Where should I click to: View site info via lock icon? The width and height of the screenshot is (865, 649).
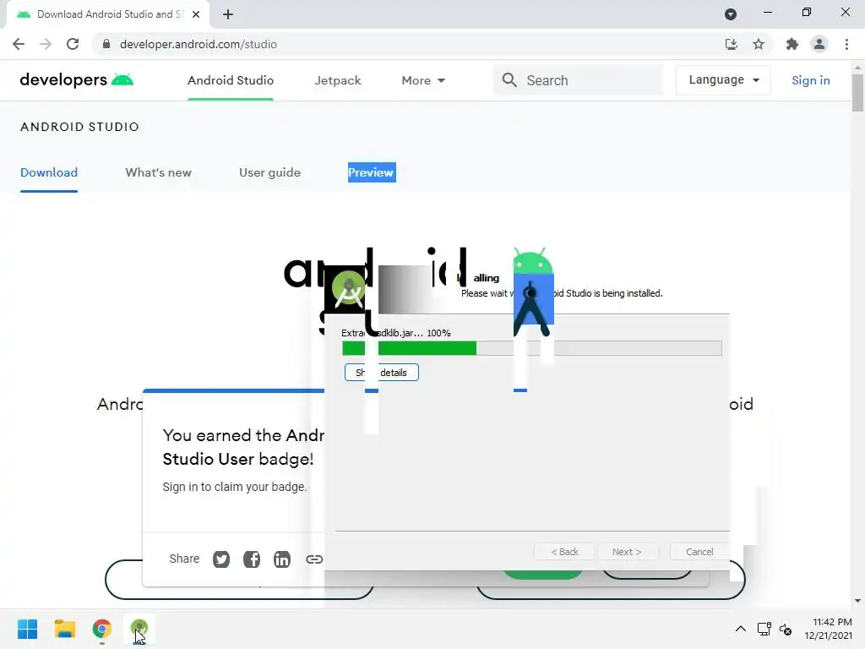click(106, 44)
